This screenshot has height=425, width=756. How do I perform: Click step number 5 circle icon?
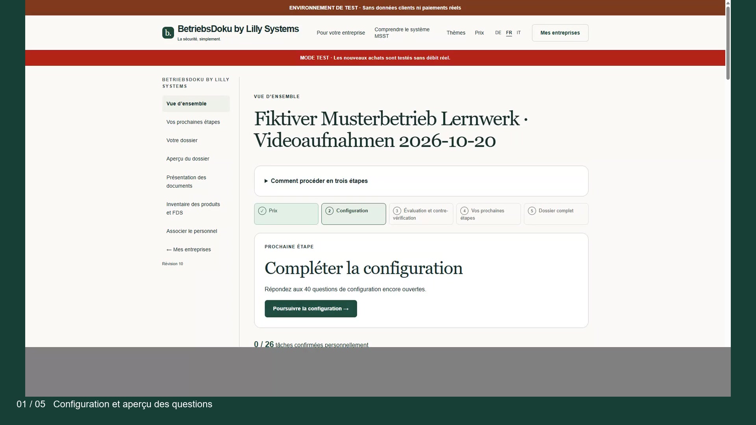pos(532,211)
